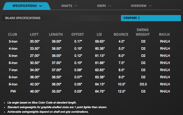Click the OFFSET column header
Image resolution: width=183 pixels, height=115 pixels.
(78, 34)
